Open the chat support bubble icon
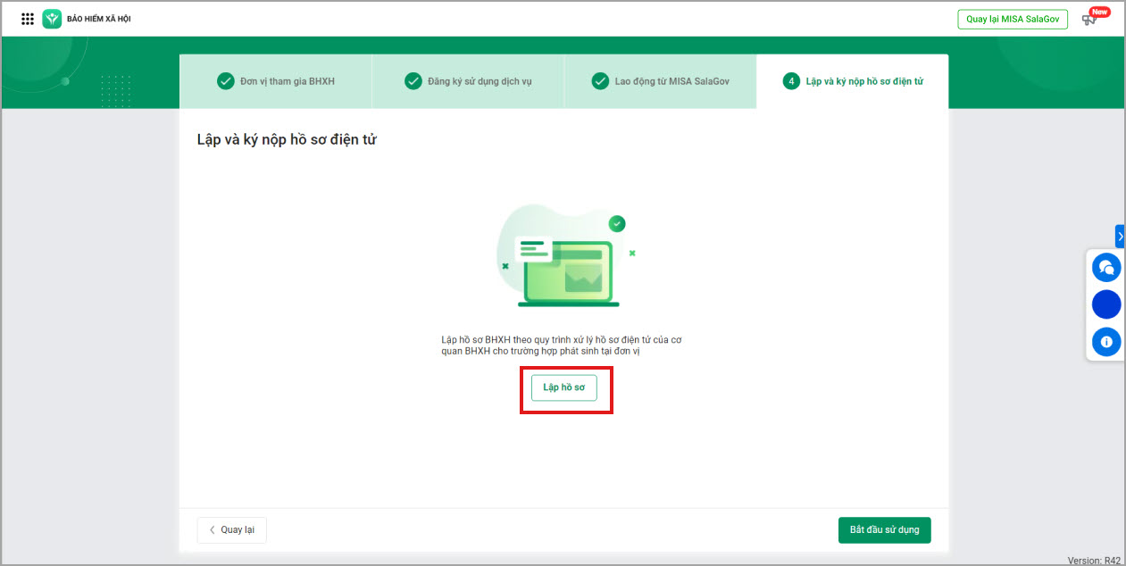Viewport: 1126px width, 566px height. click(1106, 267)
